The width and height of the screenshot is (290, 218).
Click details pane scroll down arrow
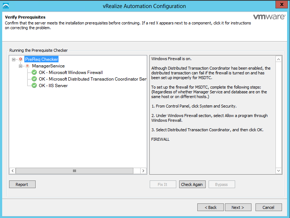(278, 171)
